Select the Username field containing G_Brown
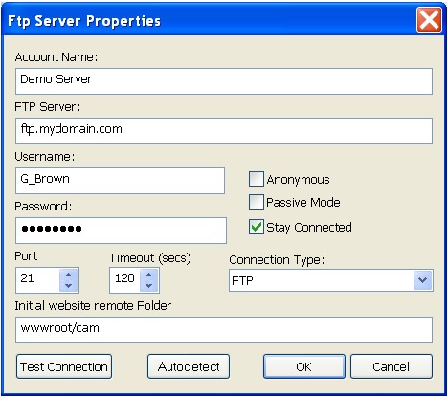448x397 pixels. 120,181
